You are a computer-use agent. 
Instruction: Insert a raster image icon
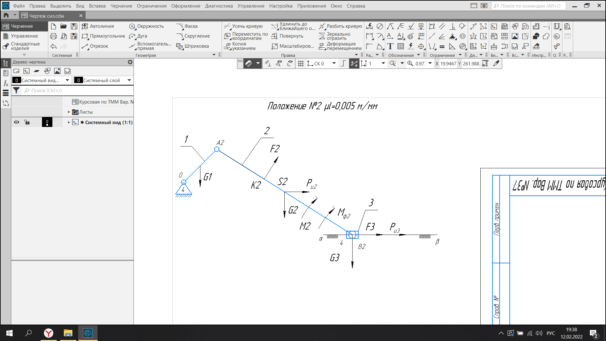coord(515,36)
